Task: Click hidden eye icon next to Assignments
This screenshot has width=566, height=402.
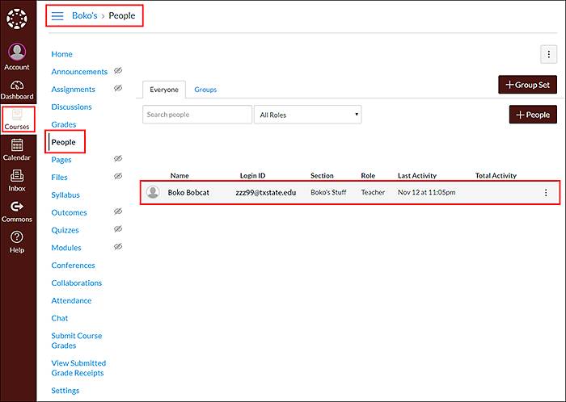Action: (x=118, y=88)
